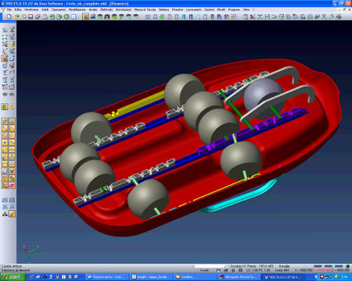352x281 pixels.
Task: Open the Solidi menu
Action: pyautogui.click(x=45, y=9)
